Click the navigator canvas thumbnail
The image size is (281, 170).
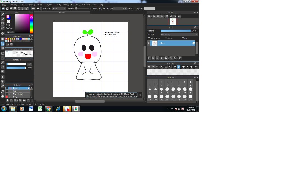point(173,22)
